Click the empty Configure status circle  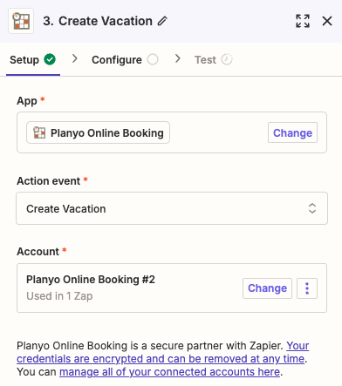click(153, 59)
